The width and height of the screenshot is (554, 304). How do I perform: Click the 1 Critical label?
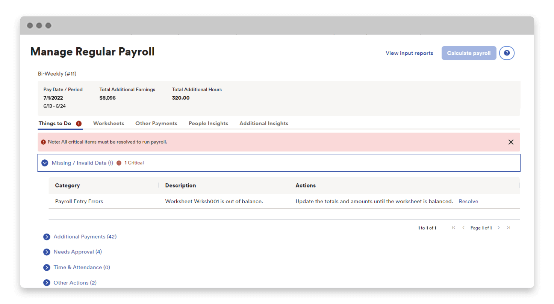(x=134, y=163)
